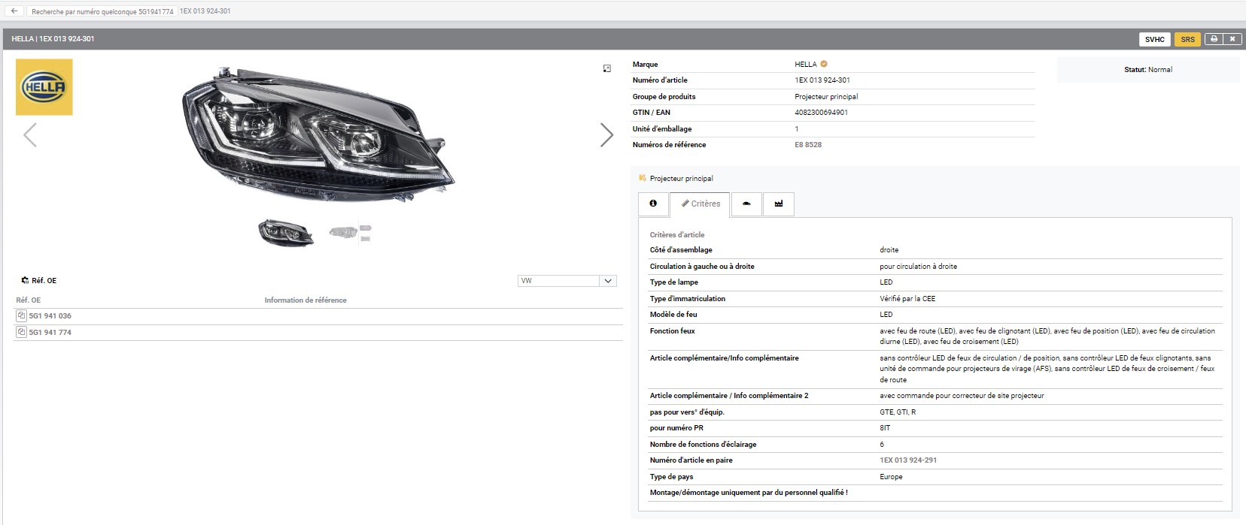1246x525 pixels.
Task: Open the search tab 5G1941774
Action: (102, 11)
